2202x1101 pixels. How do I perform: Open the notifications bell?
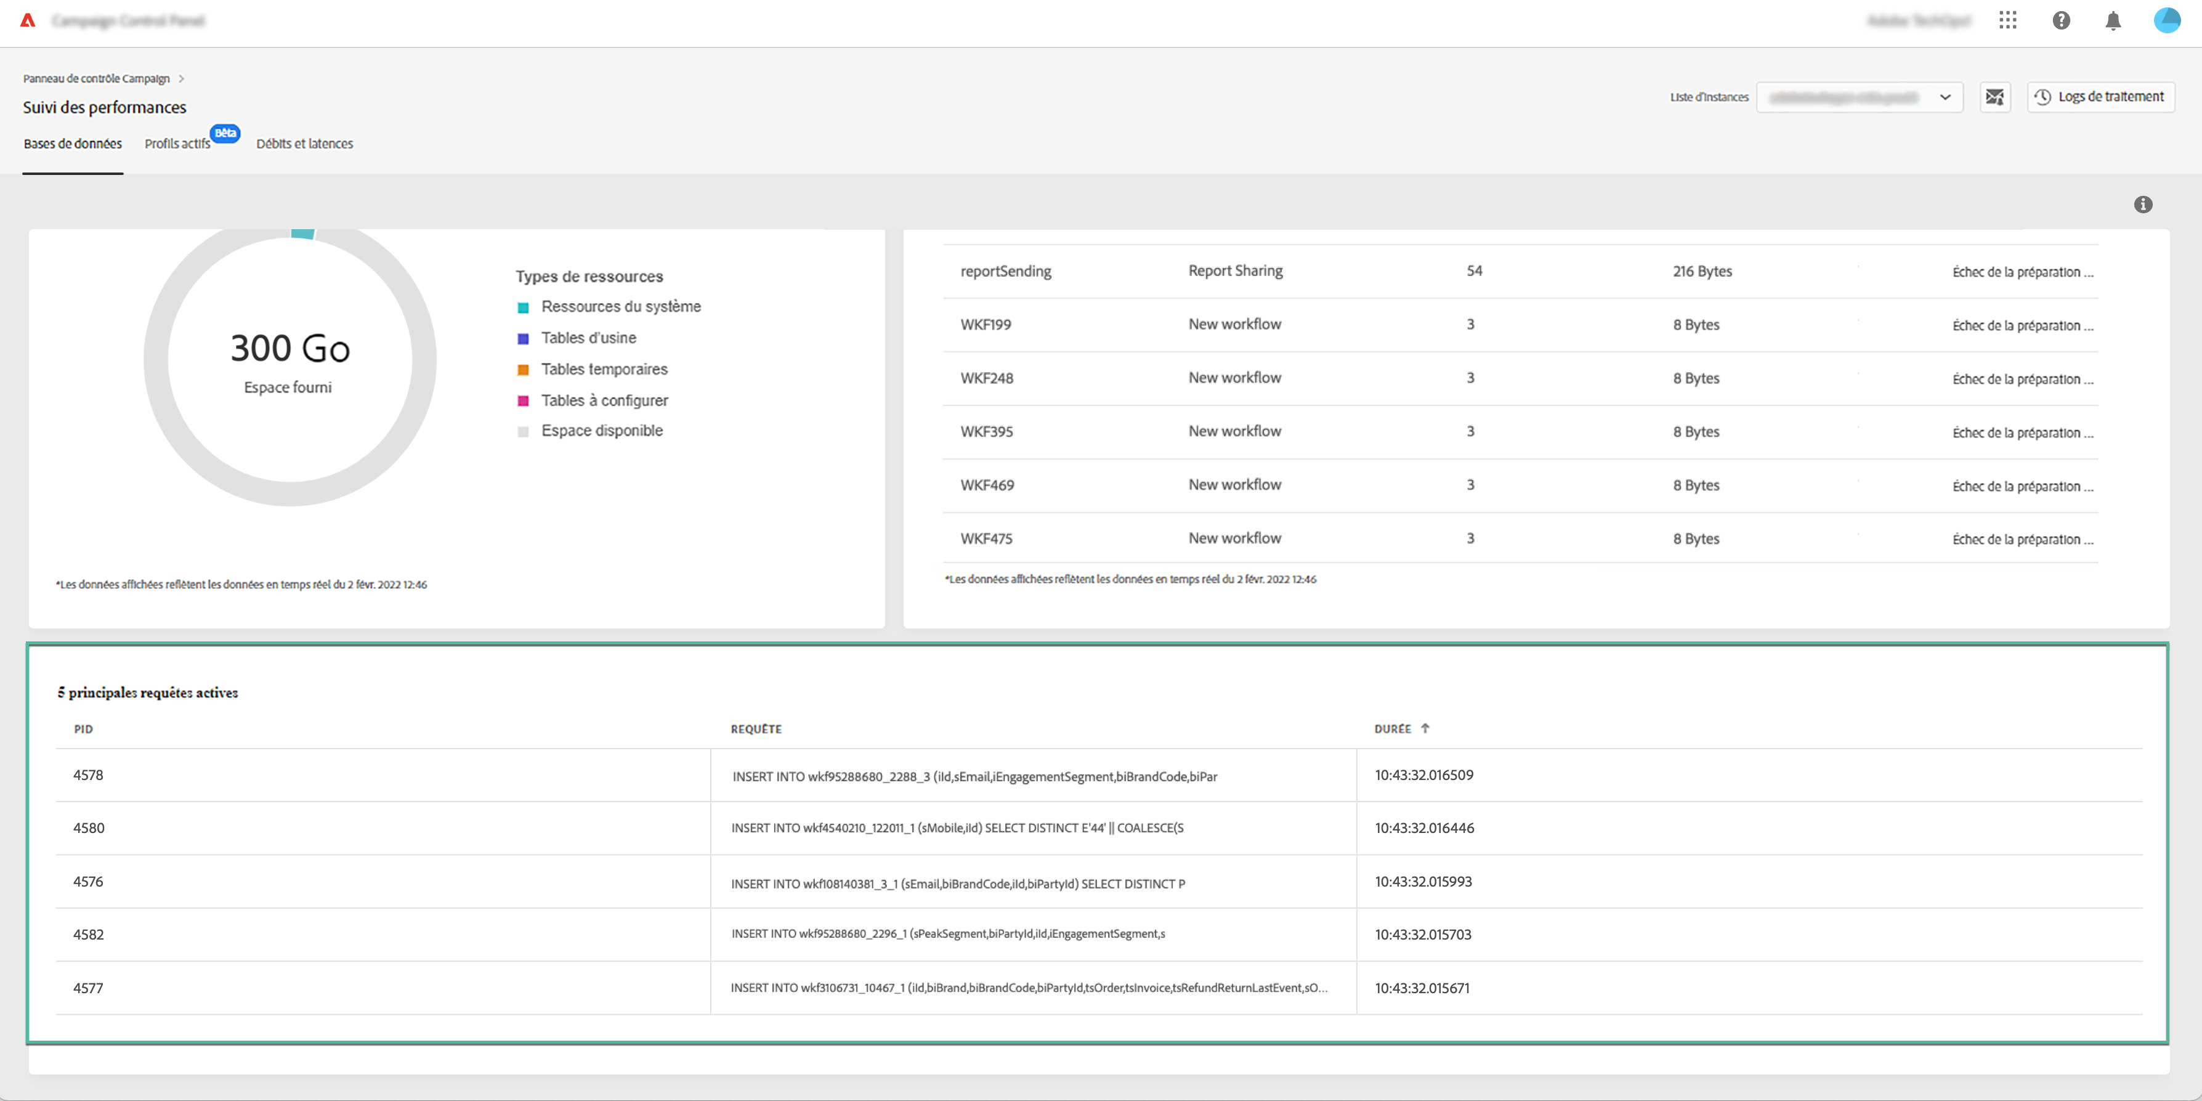(2113, 20)
